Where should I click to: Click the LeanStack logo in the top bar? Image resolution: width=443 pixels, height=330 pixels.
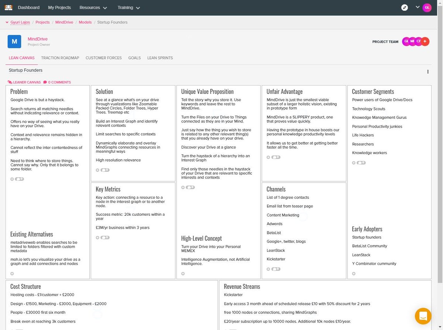[x=8, y=7]
